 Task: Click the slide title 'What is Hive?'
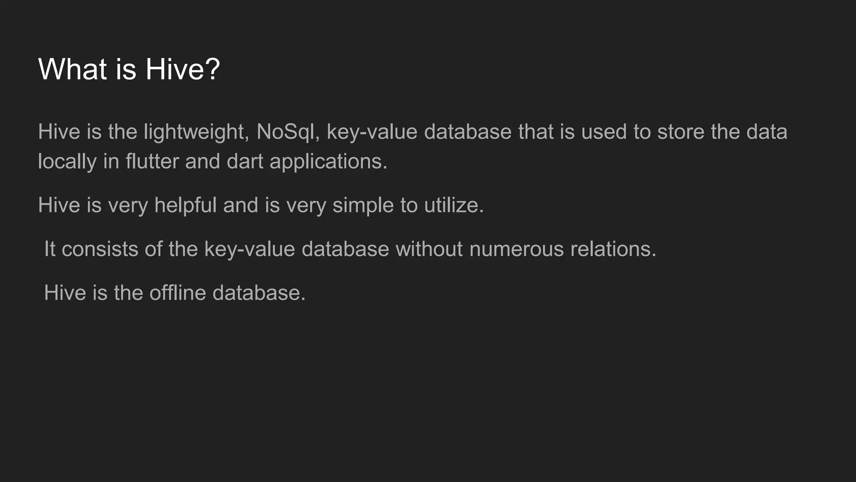pos(129,69)
